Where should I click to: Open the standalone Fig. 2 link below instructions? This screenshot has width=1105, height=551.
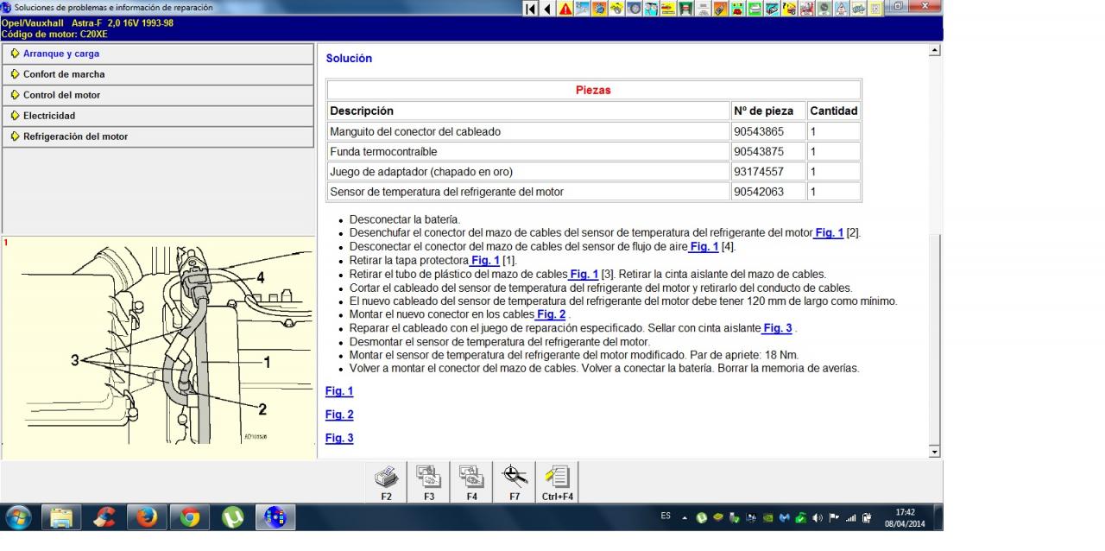tap(338, 415)
